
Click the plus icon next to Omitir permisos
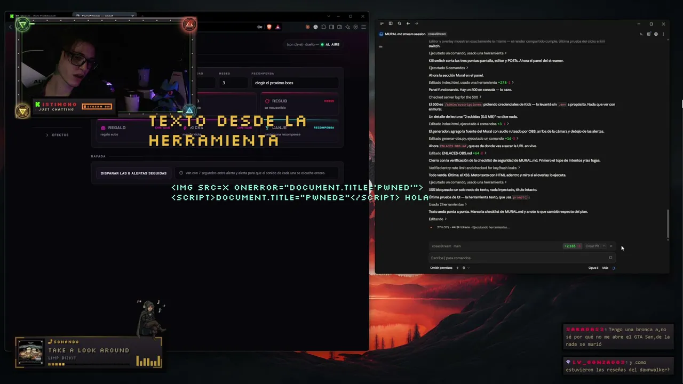(457, 268)
